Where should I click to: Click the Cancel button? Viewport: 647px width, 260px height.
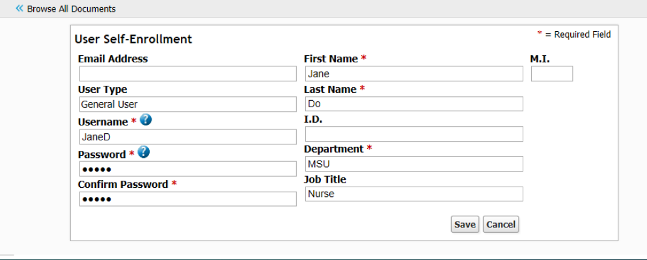point(501,224)
